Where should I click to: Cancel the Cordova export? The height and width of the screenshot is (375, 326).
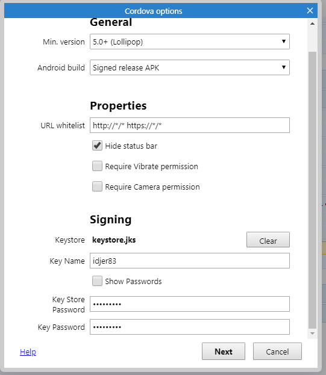[277, 352]
